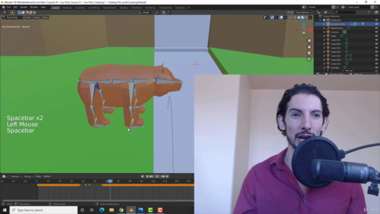Screen dimensions: 380x214
Task: Open the viewport View menu
Action: pyautogui.click(x=28, y=17)
